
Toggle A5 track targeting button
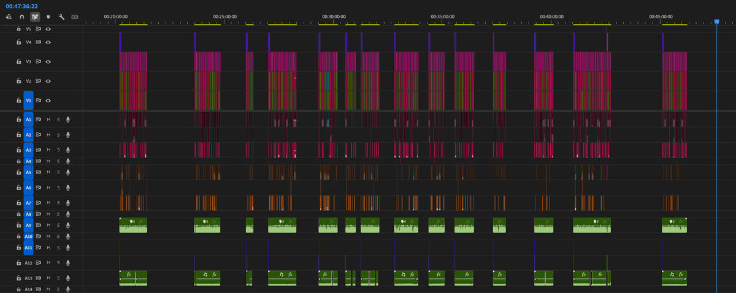click(x=28, y=173)
